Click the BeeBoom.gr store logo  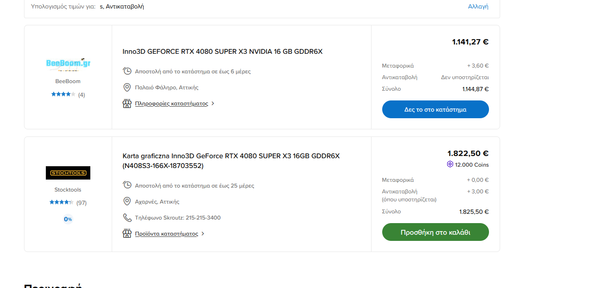pos(68,64)
